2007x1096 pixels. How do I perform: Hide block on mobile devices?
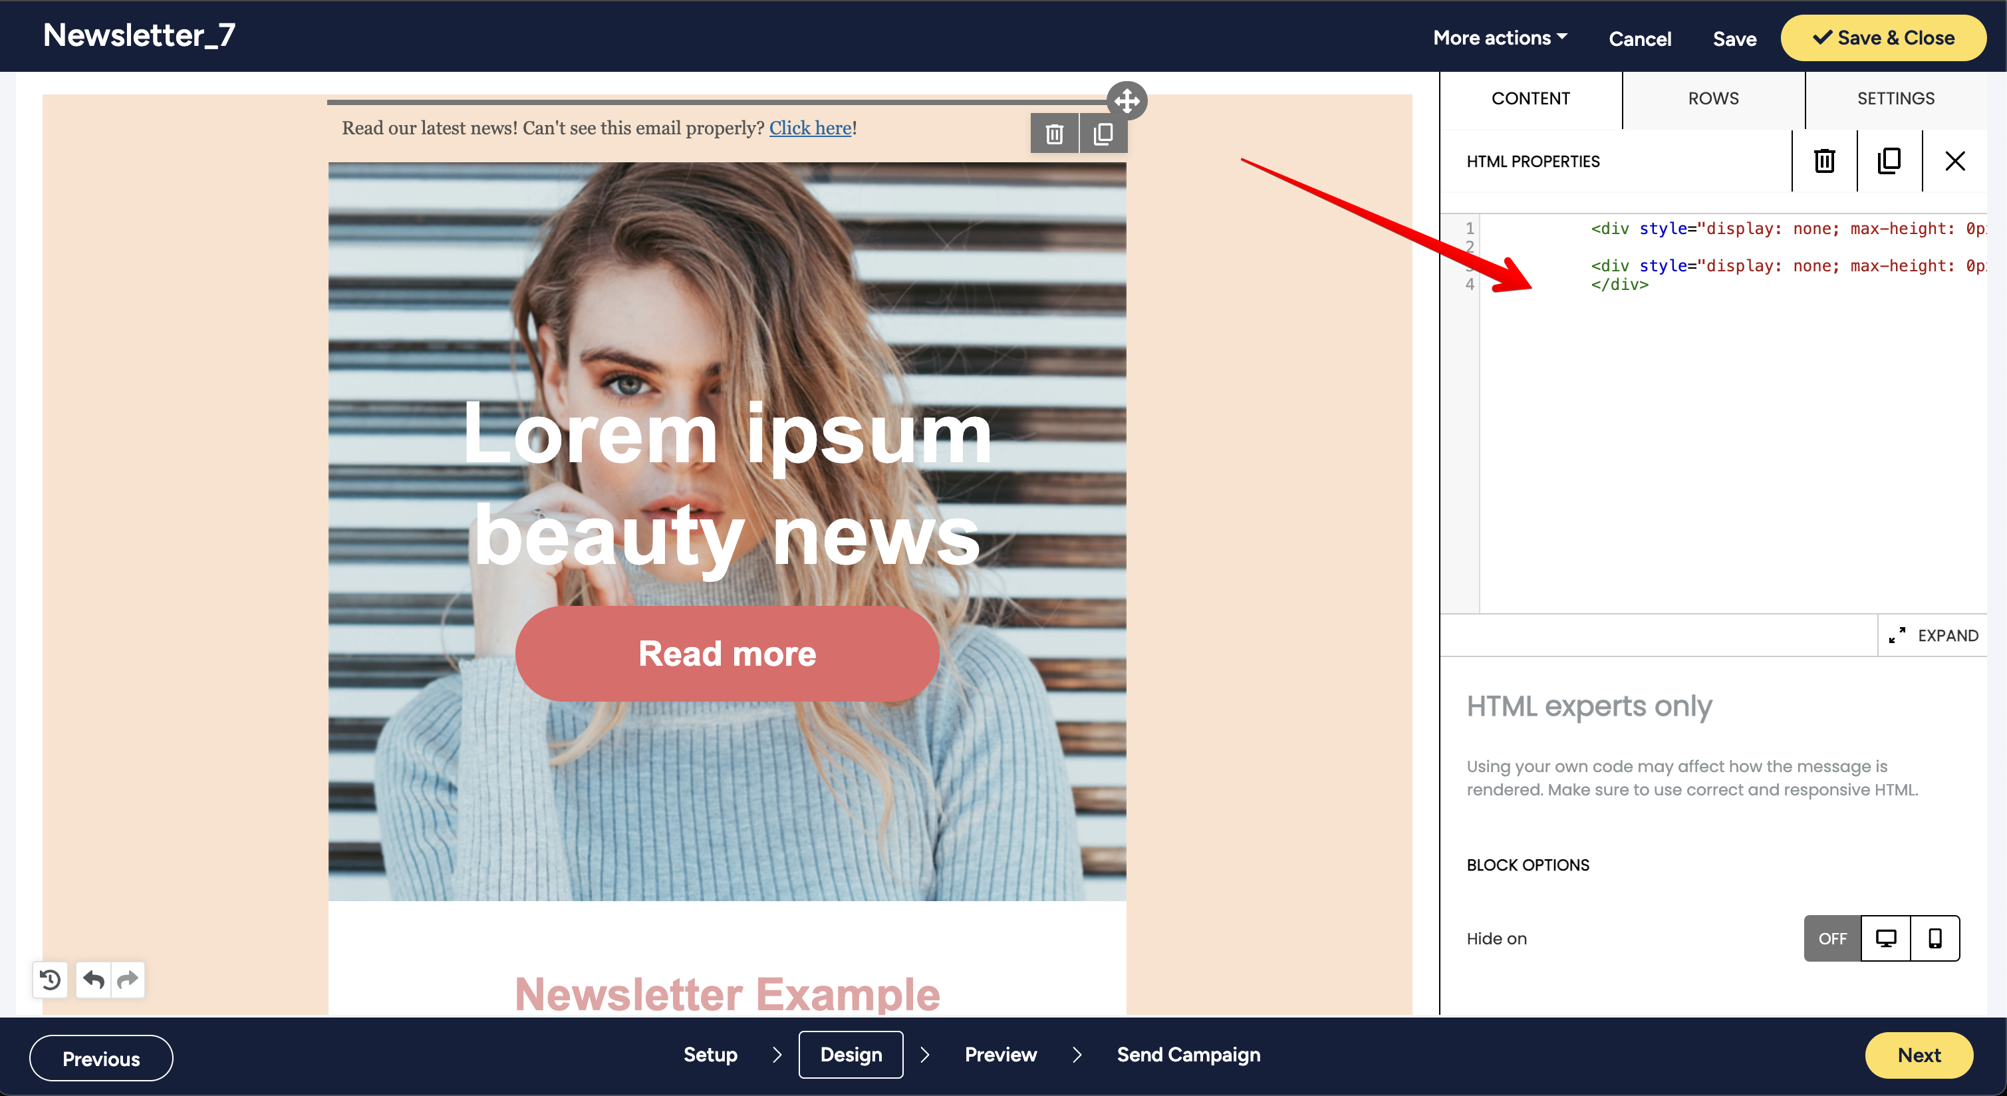1935,938
